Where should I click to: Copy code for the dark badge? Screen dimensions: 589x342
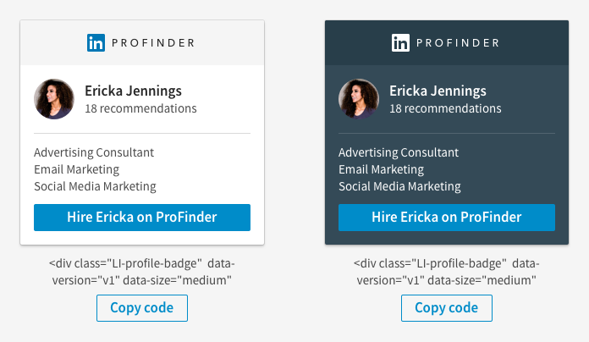(447, 308)
